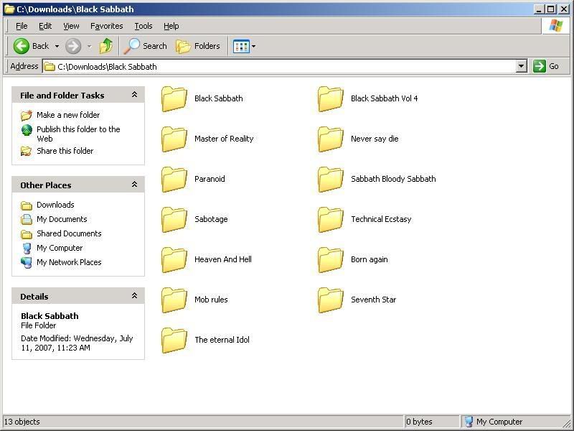
Task: Select the Mob rules folder icon
Action: [174, 300]
